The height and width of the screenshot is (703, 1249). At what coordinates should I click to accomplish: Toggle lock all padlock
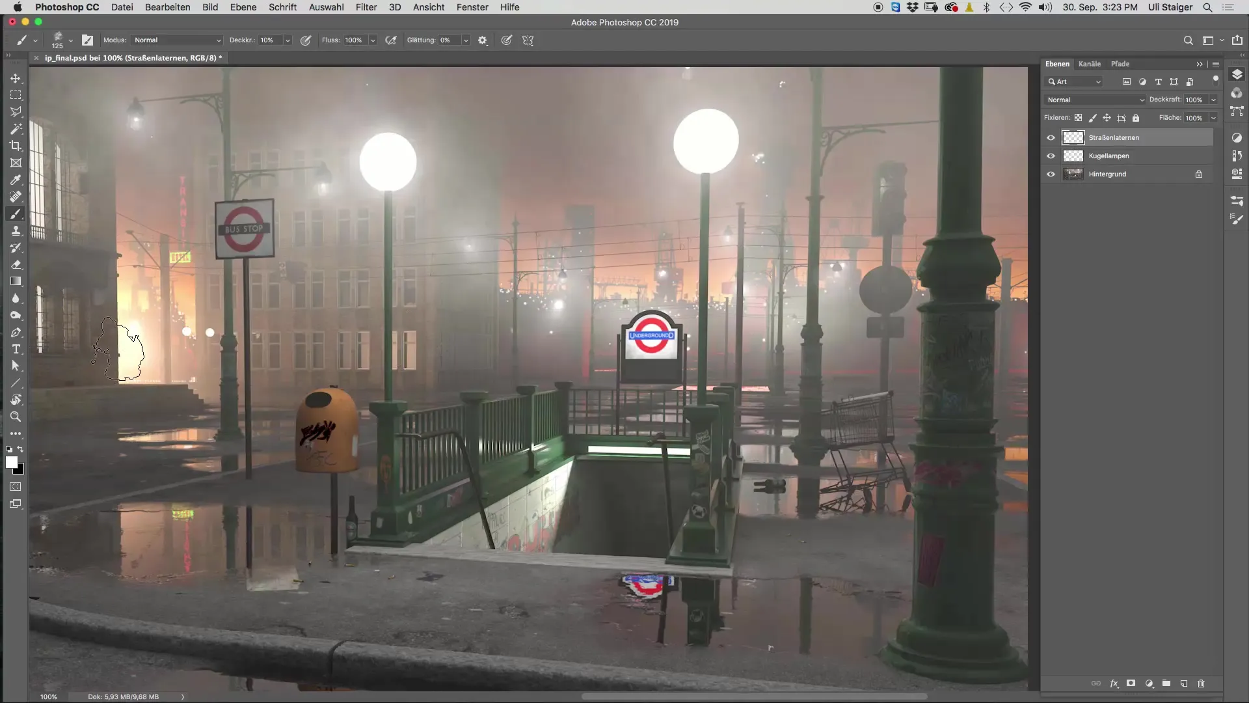coord(1136,118)
